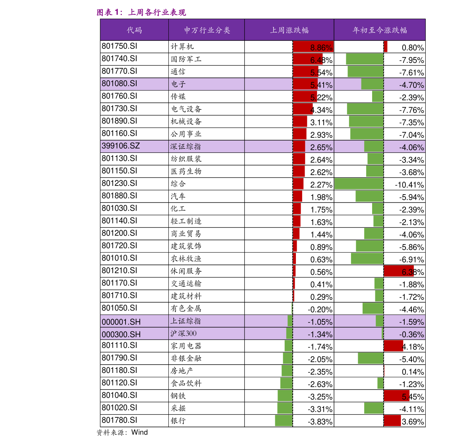This screenshot has height=444, width=473.
Task: Click the highlighted 电子 row name
Action: [x=178, y=84]
